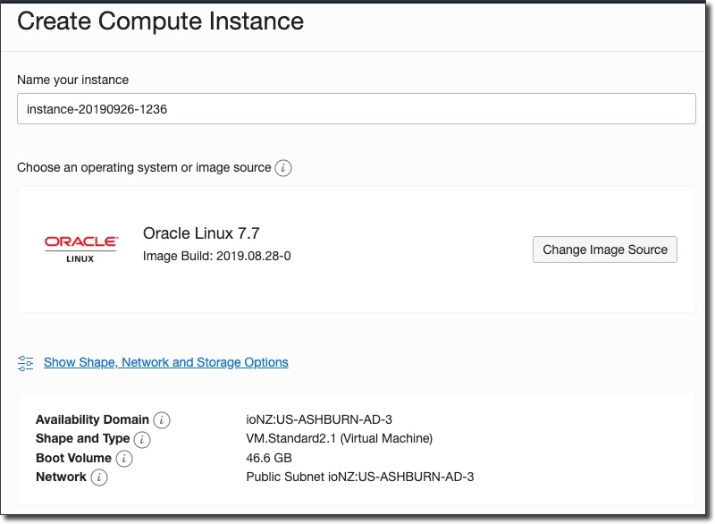This screenshot has height=524, width=715.
Task: Click the Choose an operating system label
Action: point(144,168)
